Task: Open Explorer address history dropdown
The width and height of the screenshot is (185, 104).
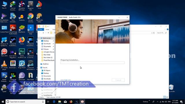Action: click(152, 33)
